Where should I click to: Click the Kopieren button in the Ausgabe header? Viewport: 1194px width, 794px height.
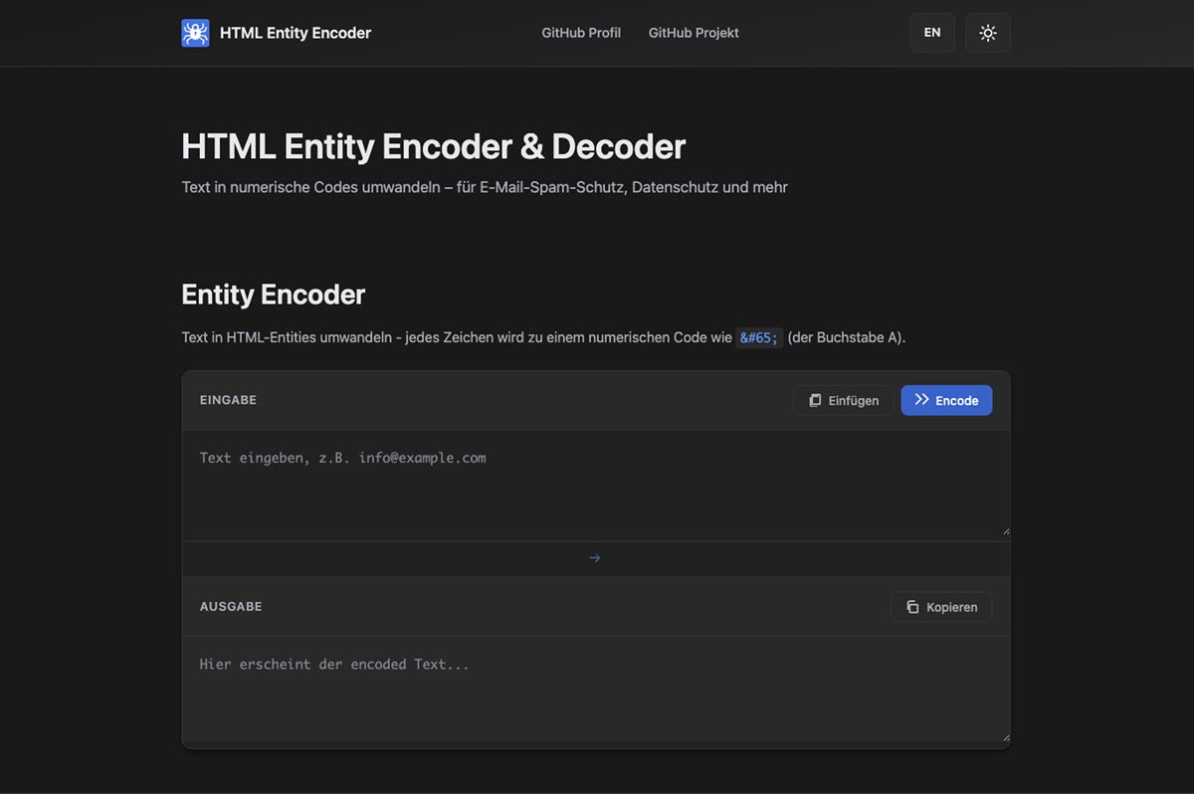pyautogui.click(x=940, y=606)
